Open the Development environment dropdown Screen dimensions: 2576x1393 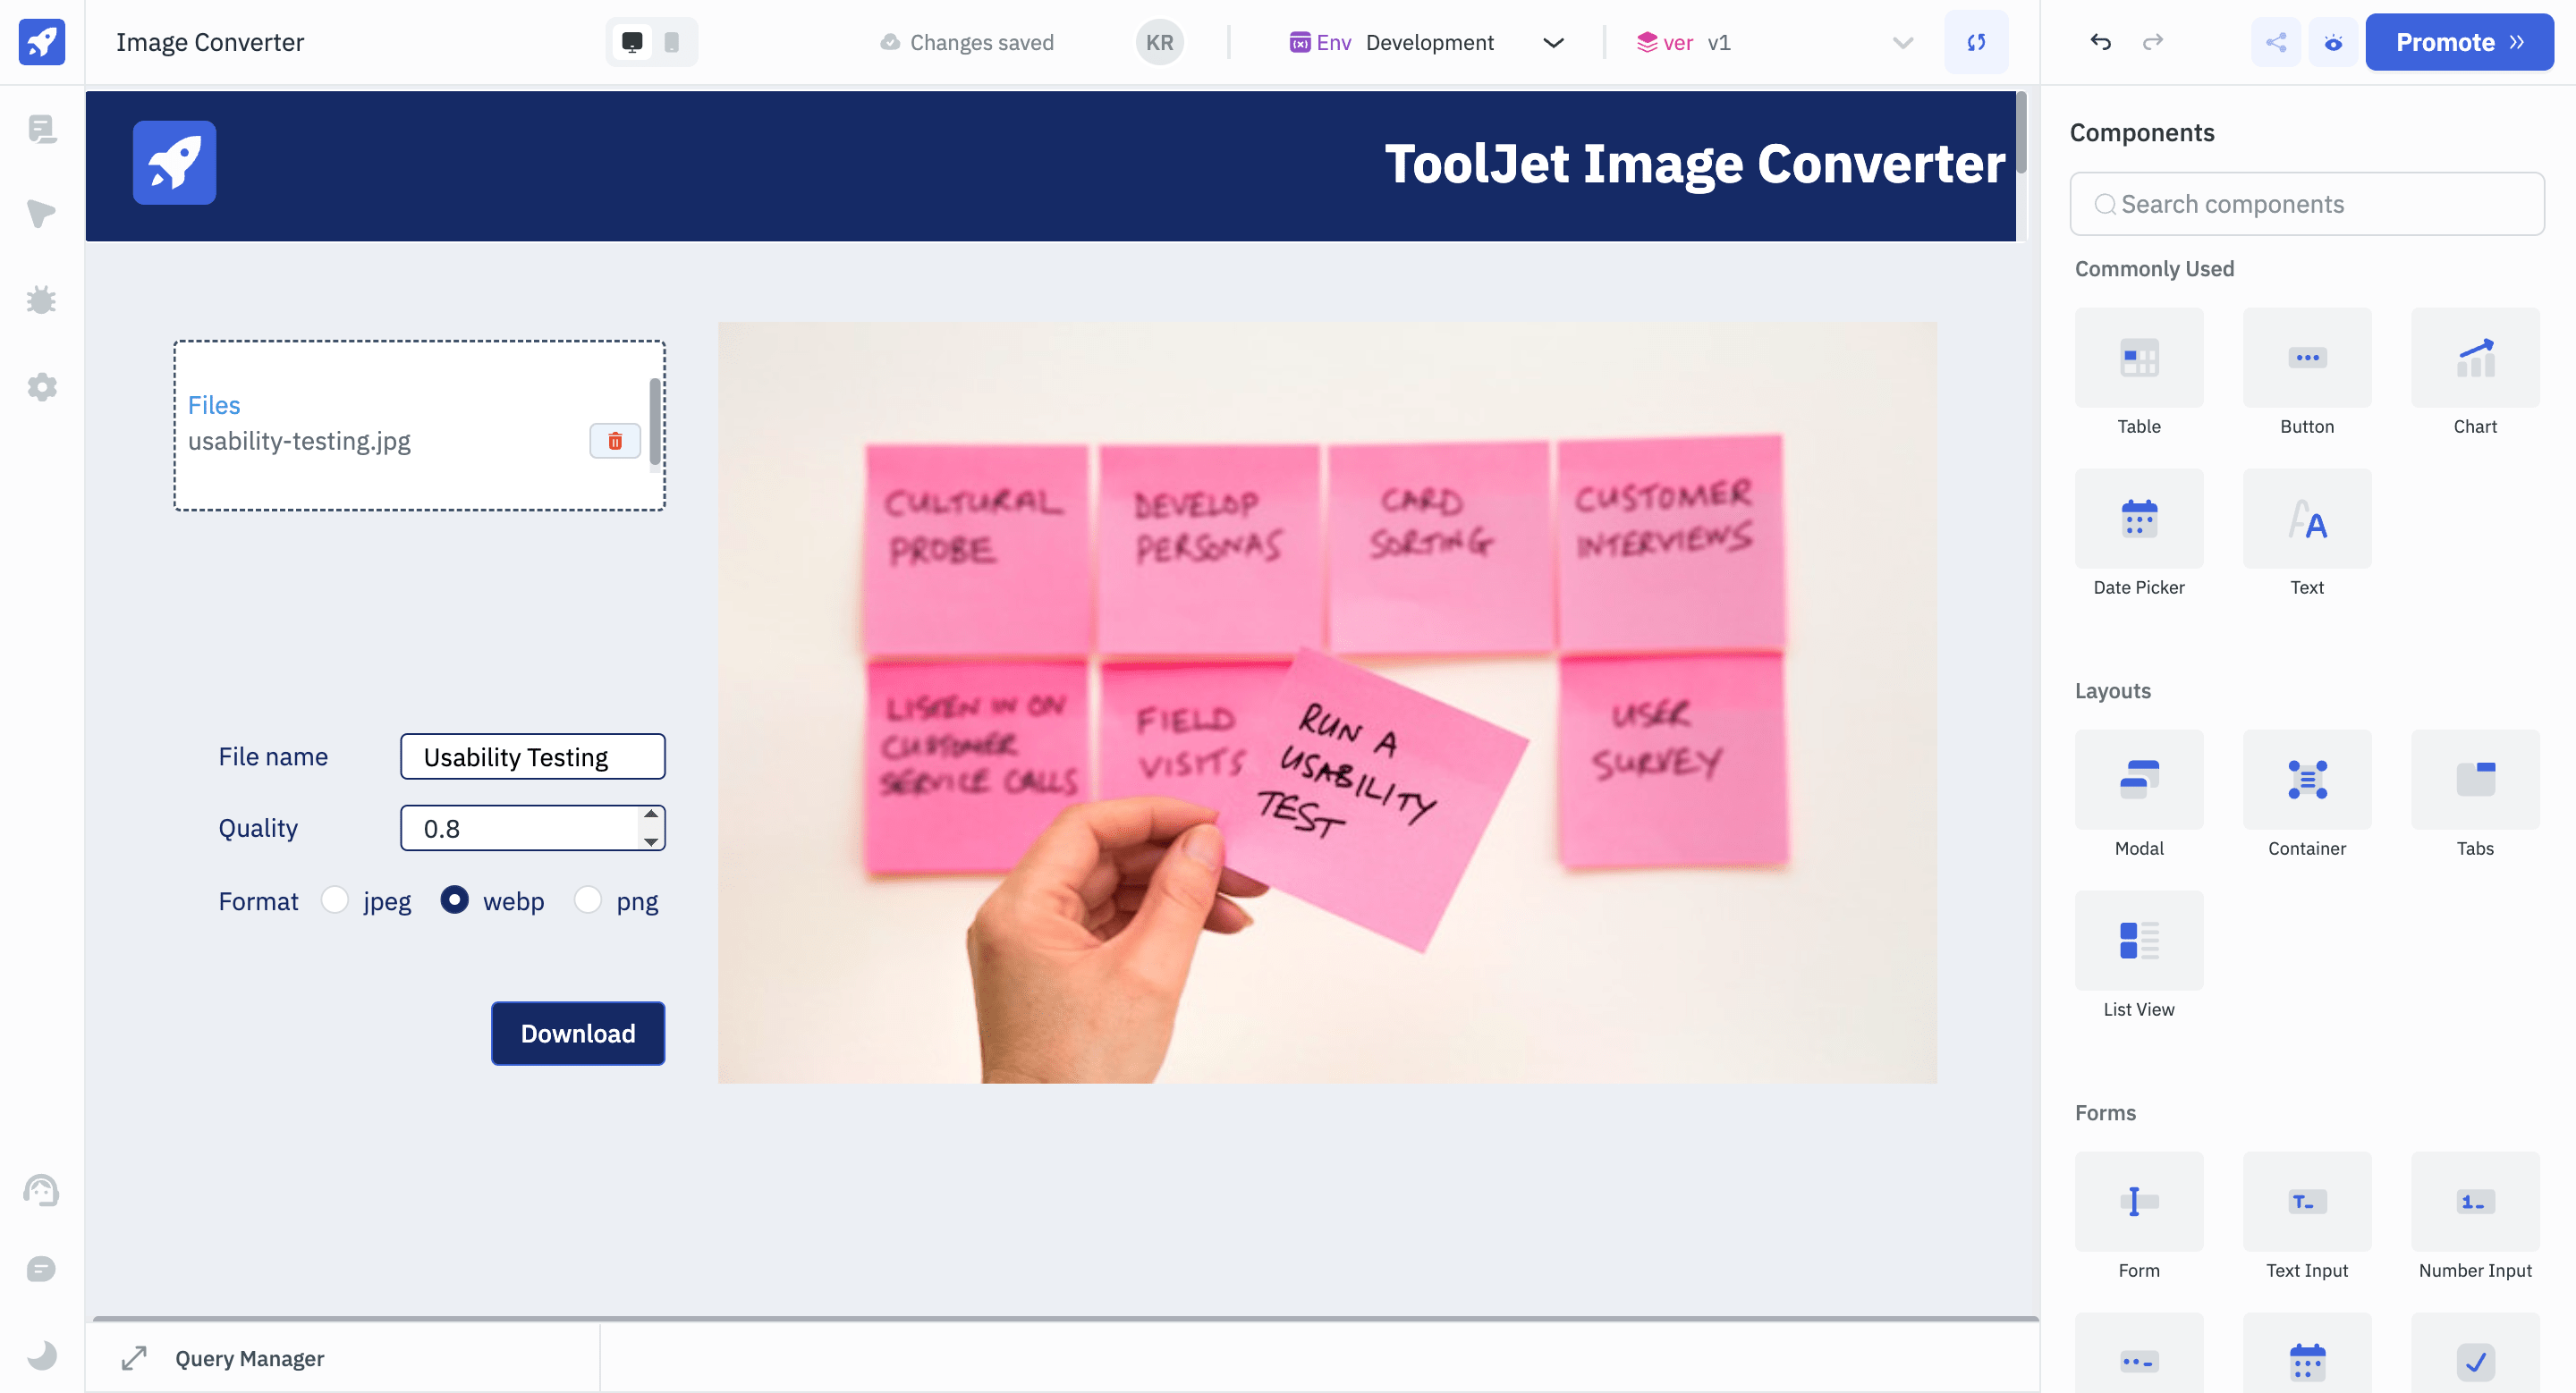(1553, 43)
